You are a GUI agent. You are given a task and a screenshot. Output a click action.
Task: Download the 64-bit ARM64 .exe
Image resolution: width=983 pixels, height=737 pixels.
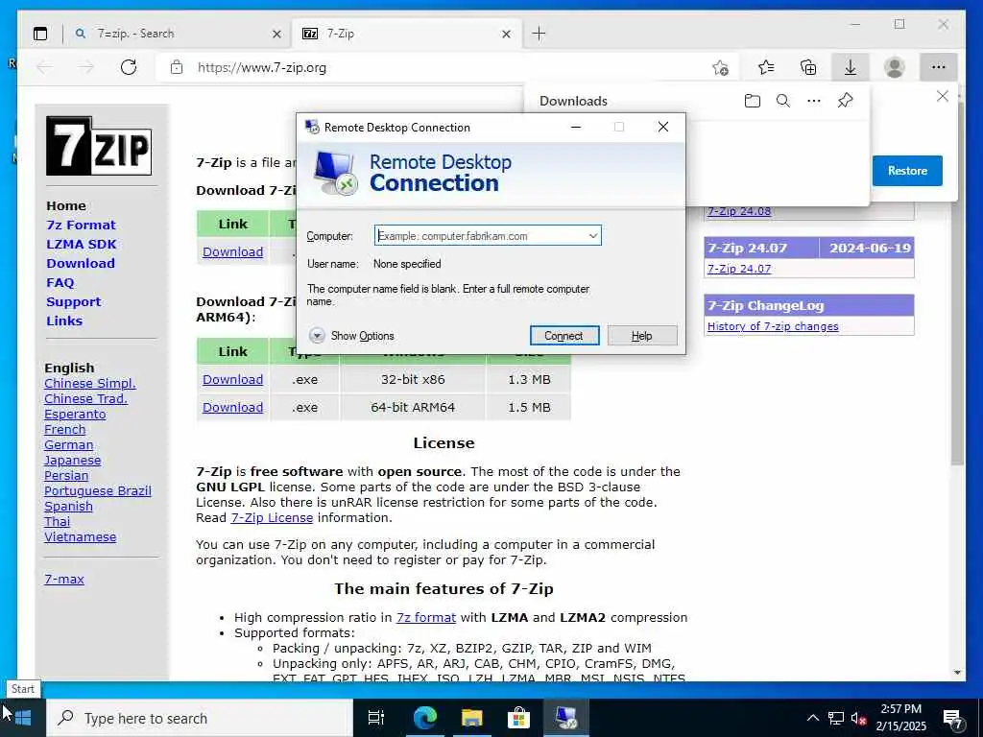coord(232,407)
